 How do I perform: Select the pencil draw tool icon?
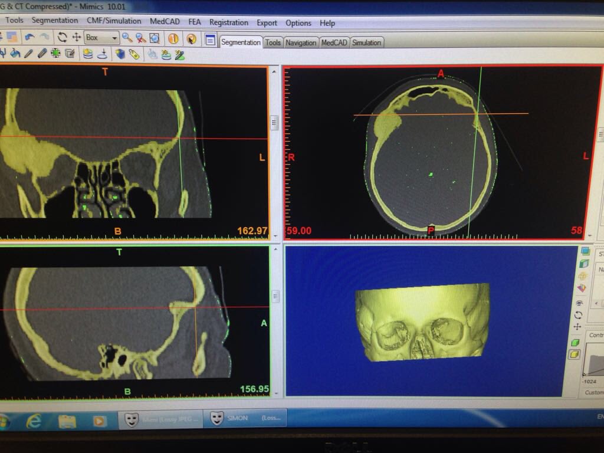coord(28,53)
